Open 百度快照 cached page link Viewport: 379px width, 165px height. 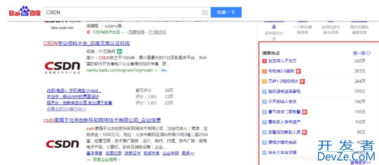[136, 32]
